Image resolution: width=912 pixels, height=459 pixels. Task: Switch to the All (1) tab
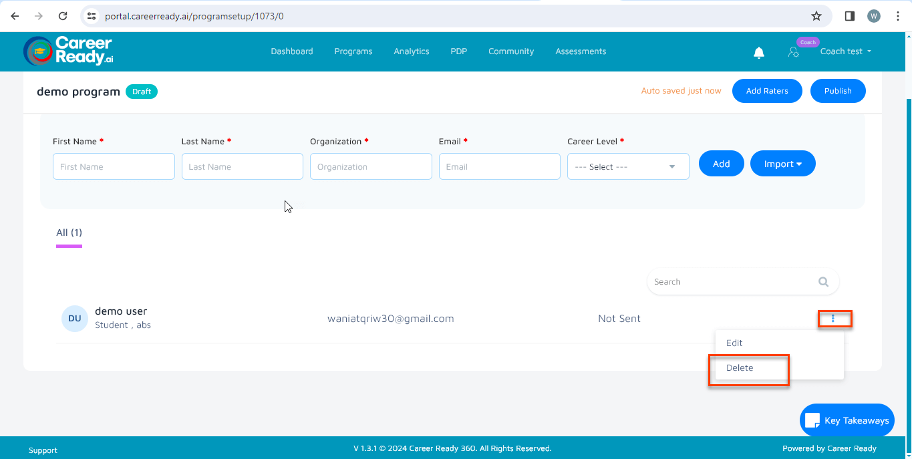click(69, 233)
